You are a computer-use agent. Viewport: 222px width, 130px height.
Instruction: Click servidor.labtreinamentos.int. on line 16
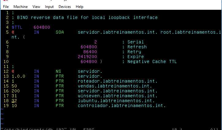click(118, 91)
